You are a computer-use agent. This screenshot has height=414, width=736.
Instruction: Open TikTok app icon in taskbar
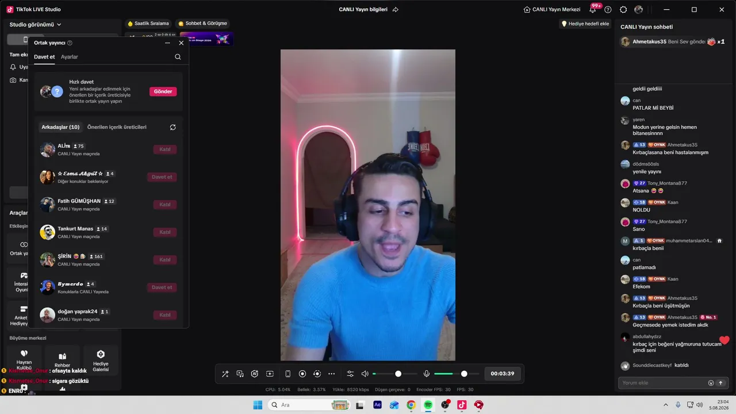[x=462, y=405]
